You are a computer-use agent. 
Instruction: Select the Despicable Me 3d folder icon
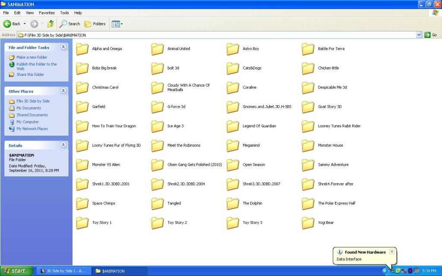click(x=308, y=88)
